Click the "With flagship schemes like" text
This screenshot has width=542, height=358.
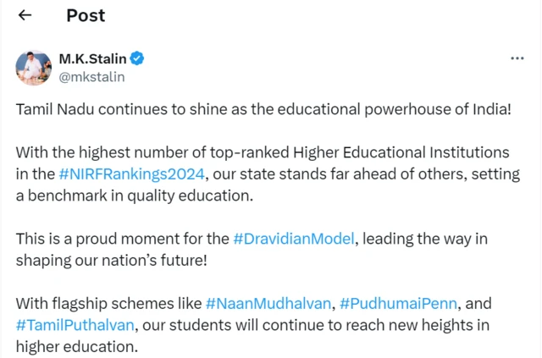pyautogui.click(x=108, y=303)
